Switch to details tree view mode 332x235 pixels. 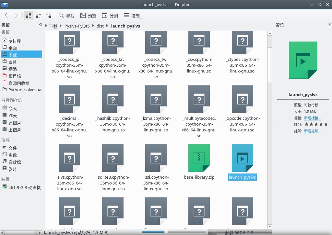[49, 15]
